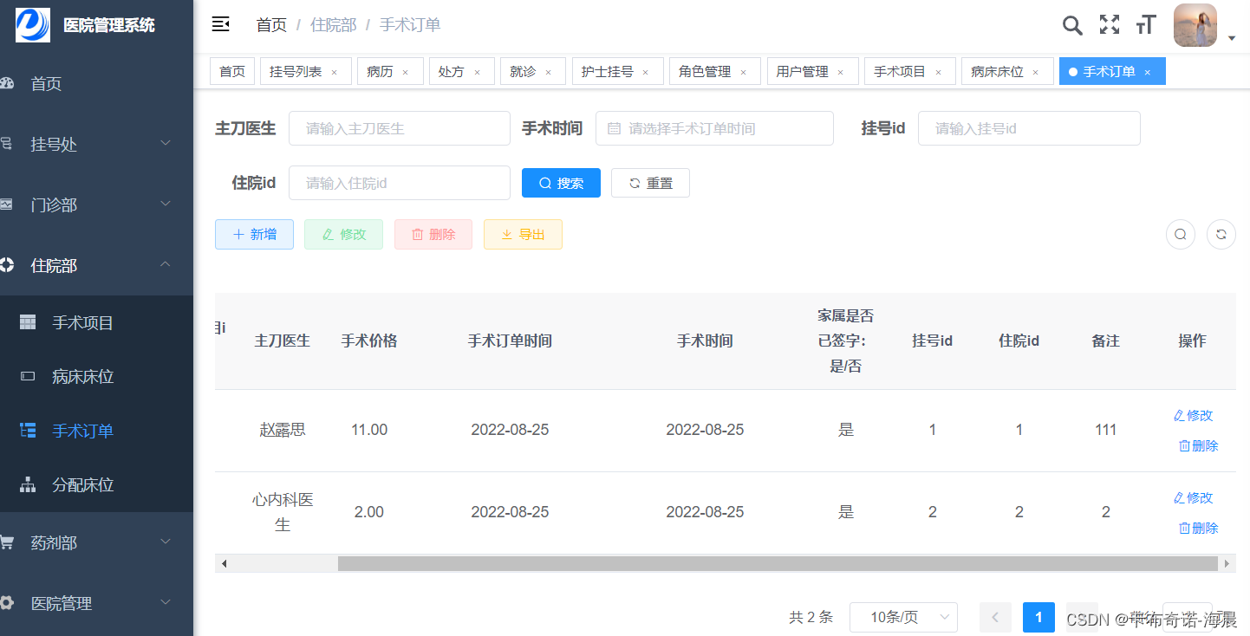
Task: Open the avatar dropdown caret
Action: click(1232, 38)
